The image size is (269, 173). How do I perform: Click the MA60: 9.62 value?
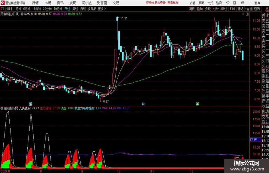pos(75,14)
